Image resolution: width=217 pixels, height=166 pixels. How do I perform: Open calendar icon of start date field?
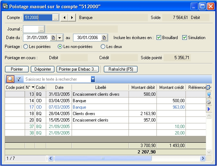[x=53, y=38]
